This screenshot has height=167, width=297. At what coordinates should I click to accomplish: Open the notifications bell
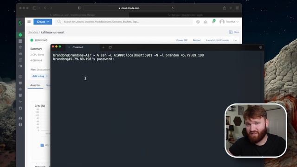coord(213,21)
